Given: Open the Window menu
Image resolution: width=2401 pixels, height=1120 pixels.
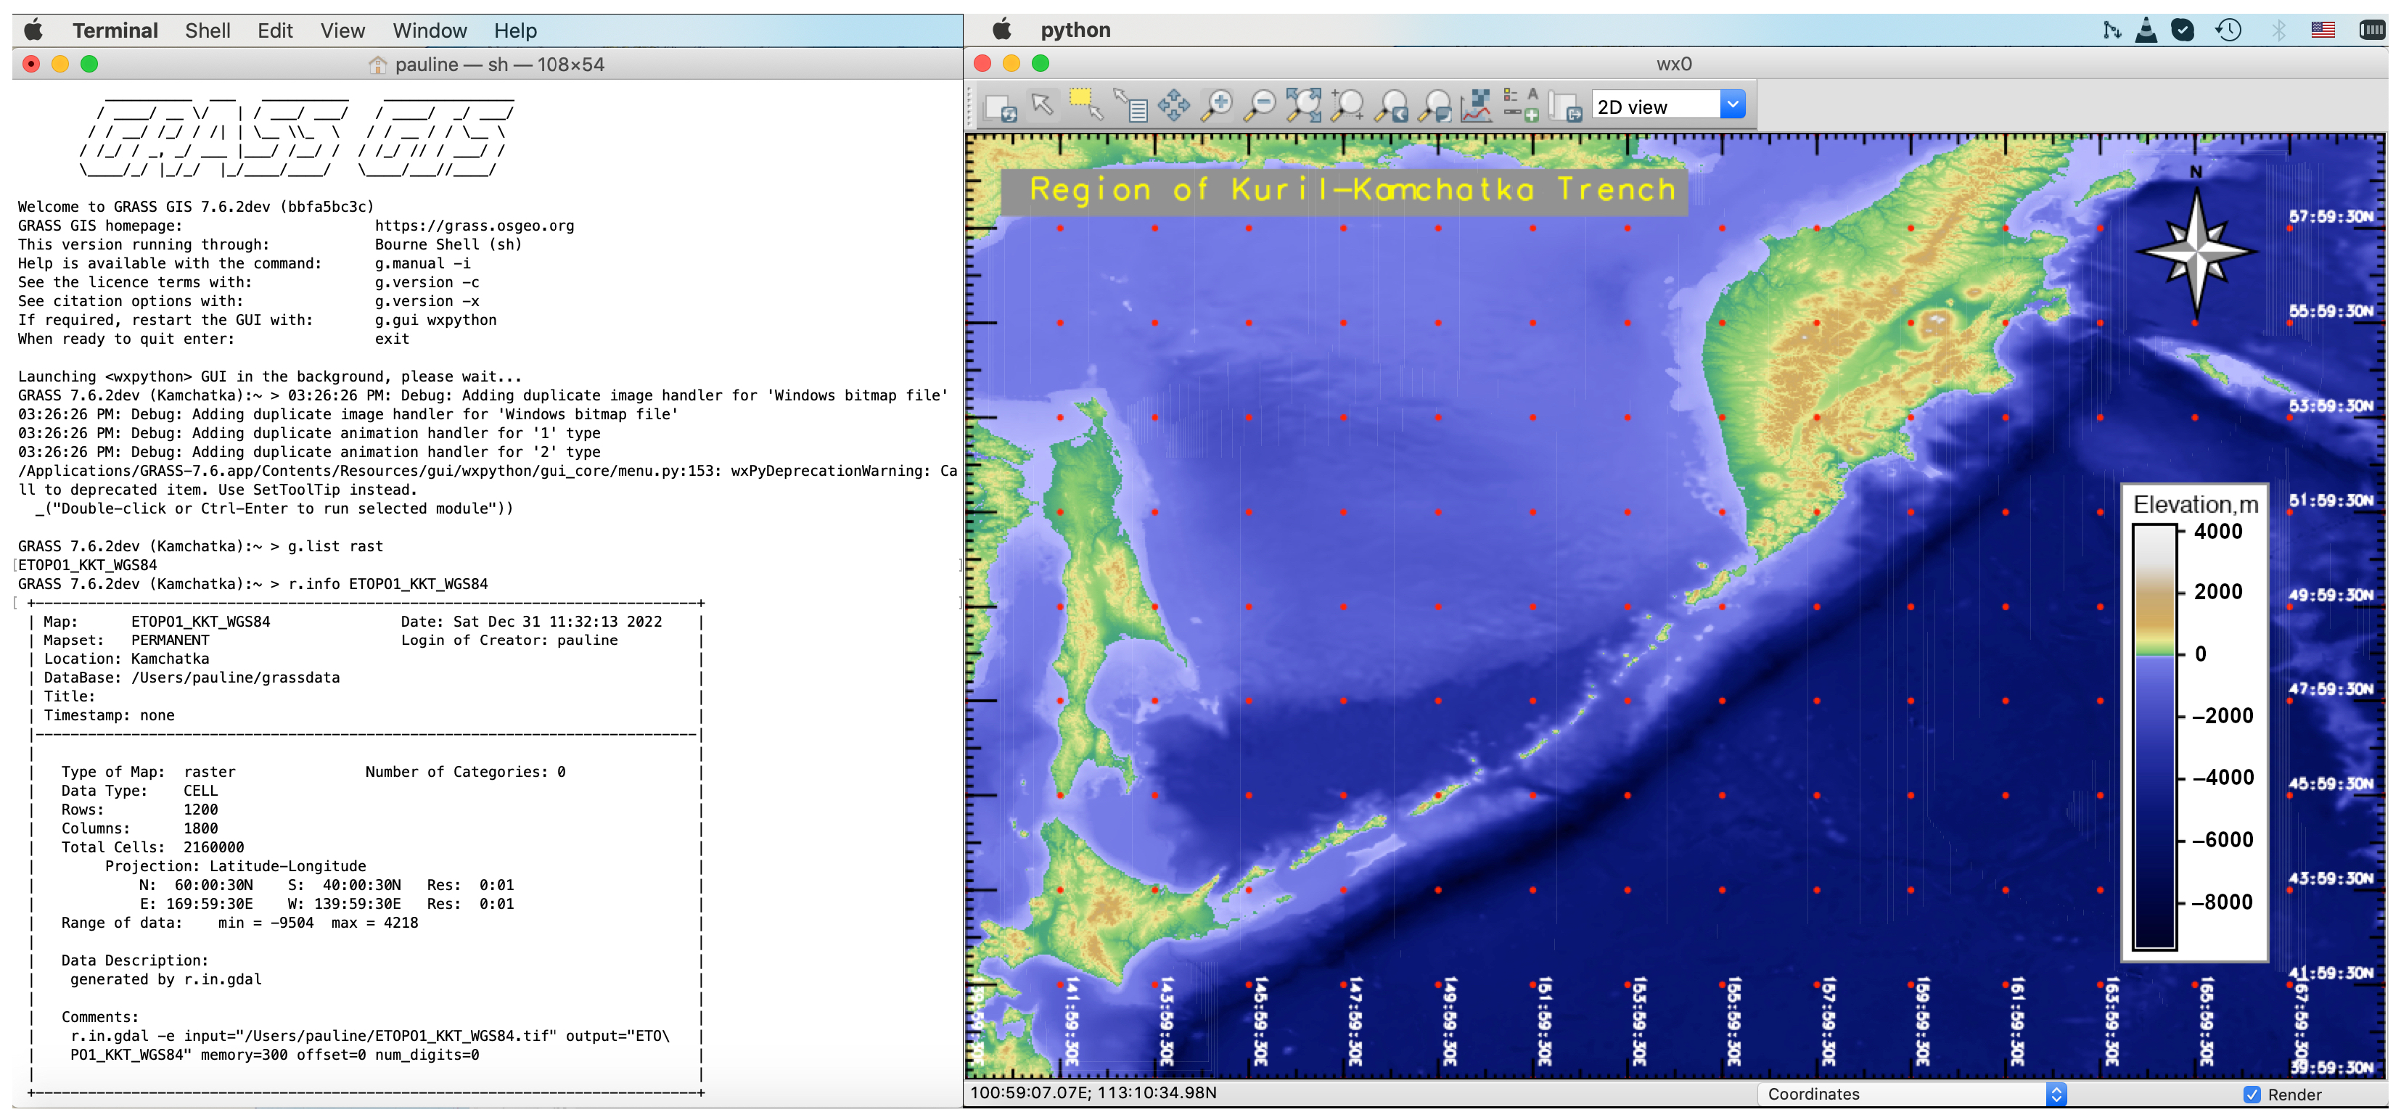Looking at the screenshot, I should point(429,30).
